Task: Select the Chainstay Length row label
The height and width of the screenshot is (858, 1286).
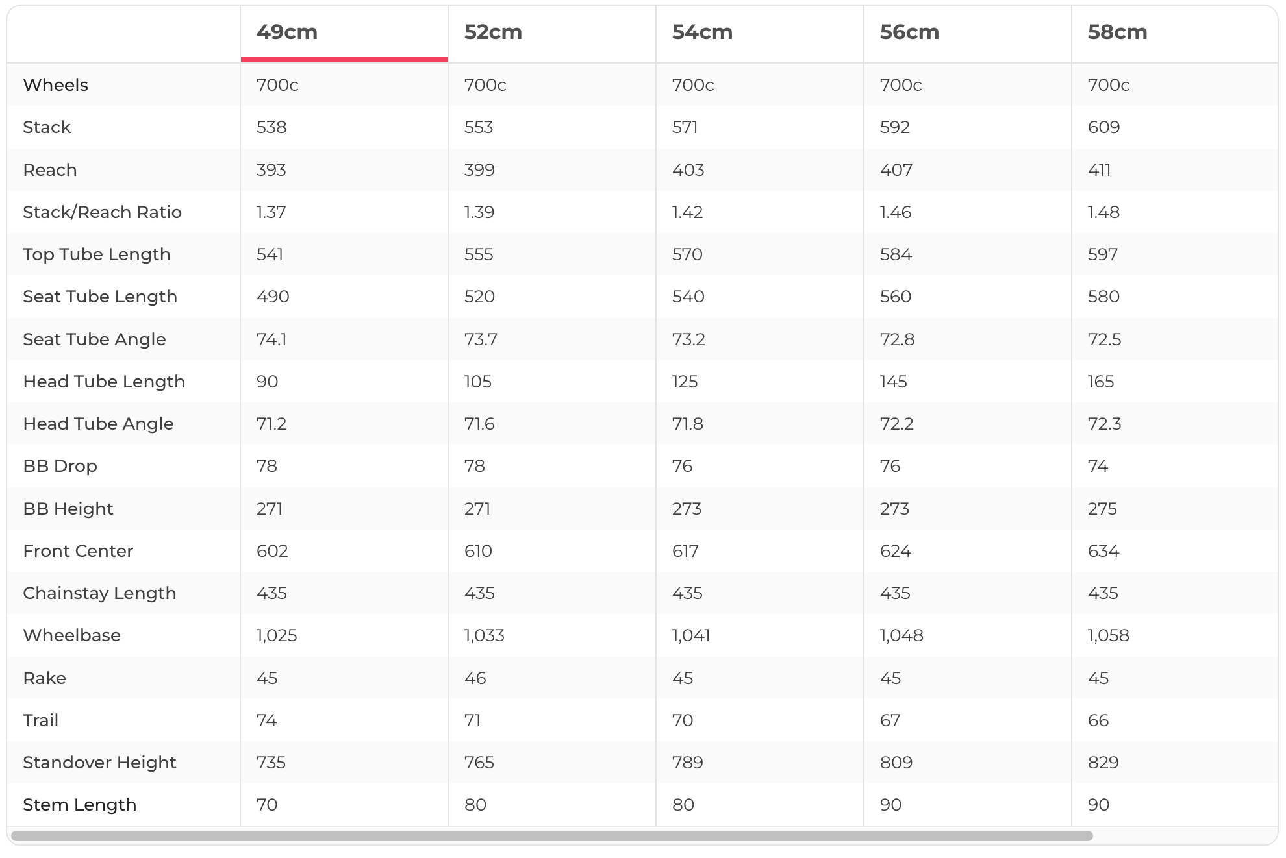Action: point(99,593)
